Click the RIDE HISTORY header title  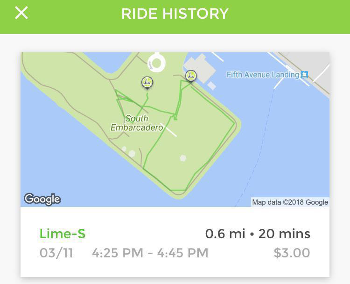[175, 14]
